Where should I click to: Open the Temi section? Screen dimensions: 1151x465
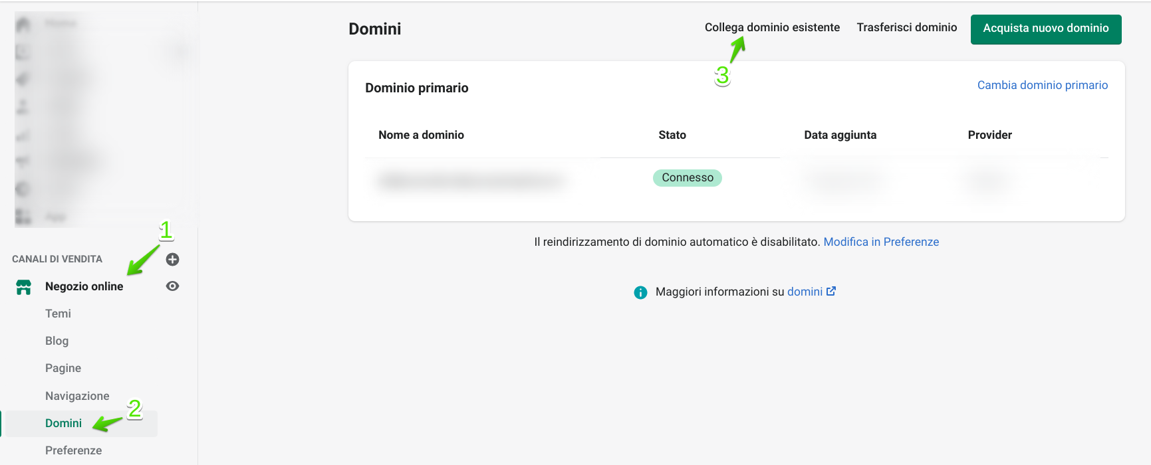pos(58,314)
